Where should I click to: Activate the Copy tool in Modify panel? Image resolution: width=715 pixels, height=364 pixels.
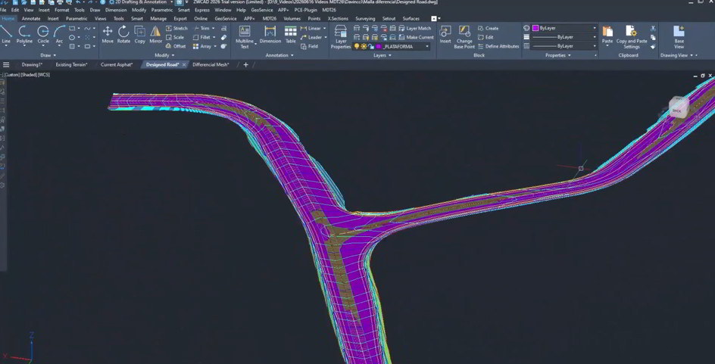point(139,35)
